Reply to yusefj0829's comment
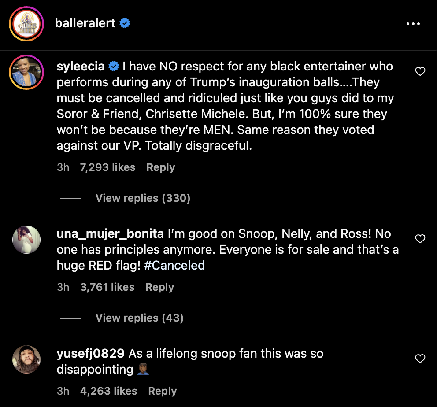The height and width of the screenshot is (407, 437). (x=162, y=391)
